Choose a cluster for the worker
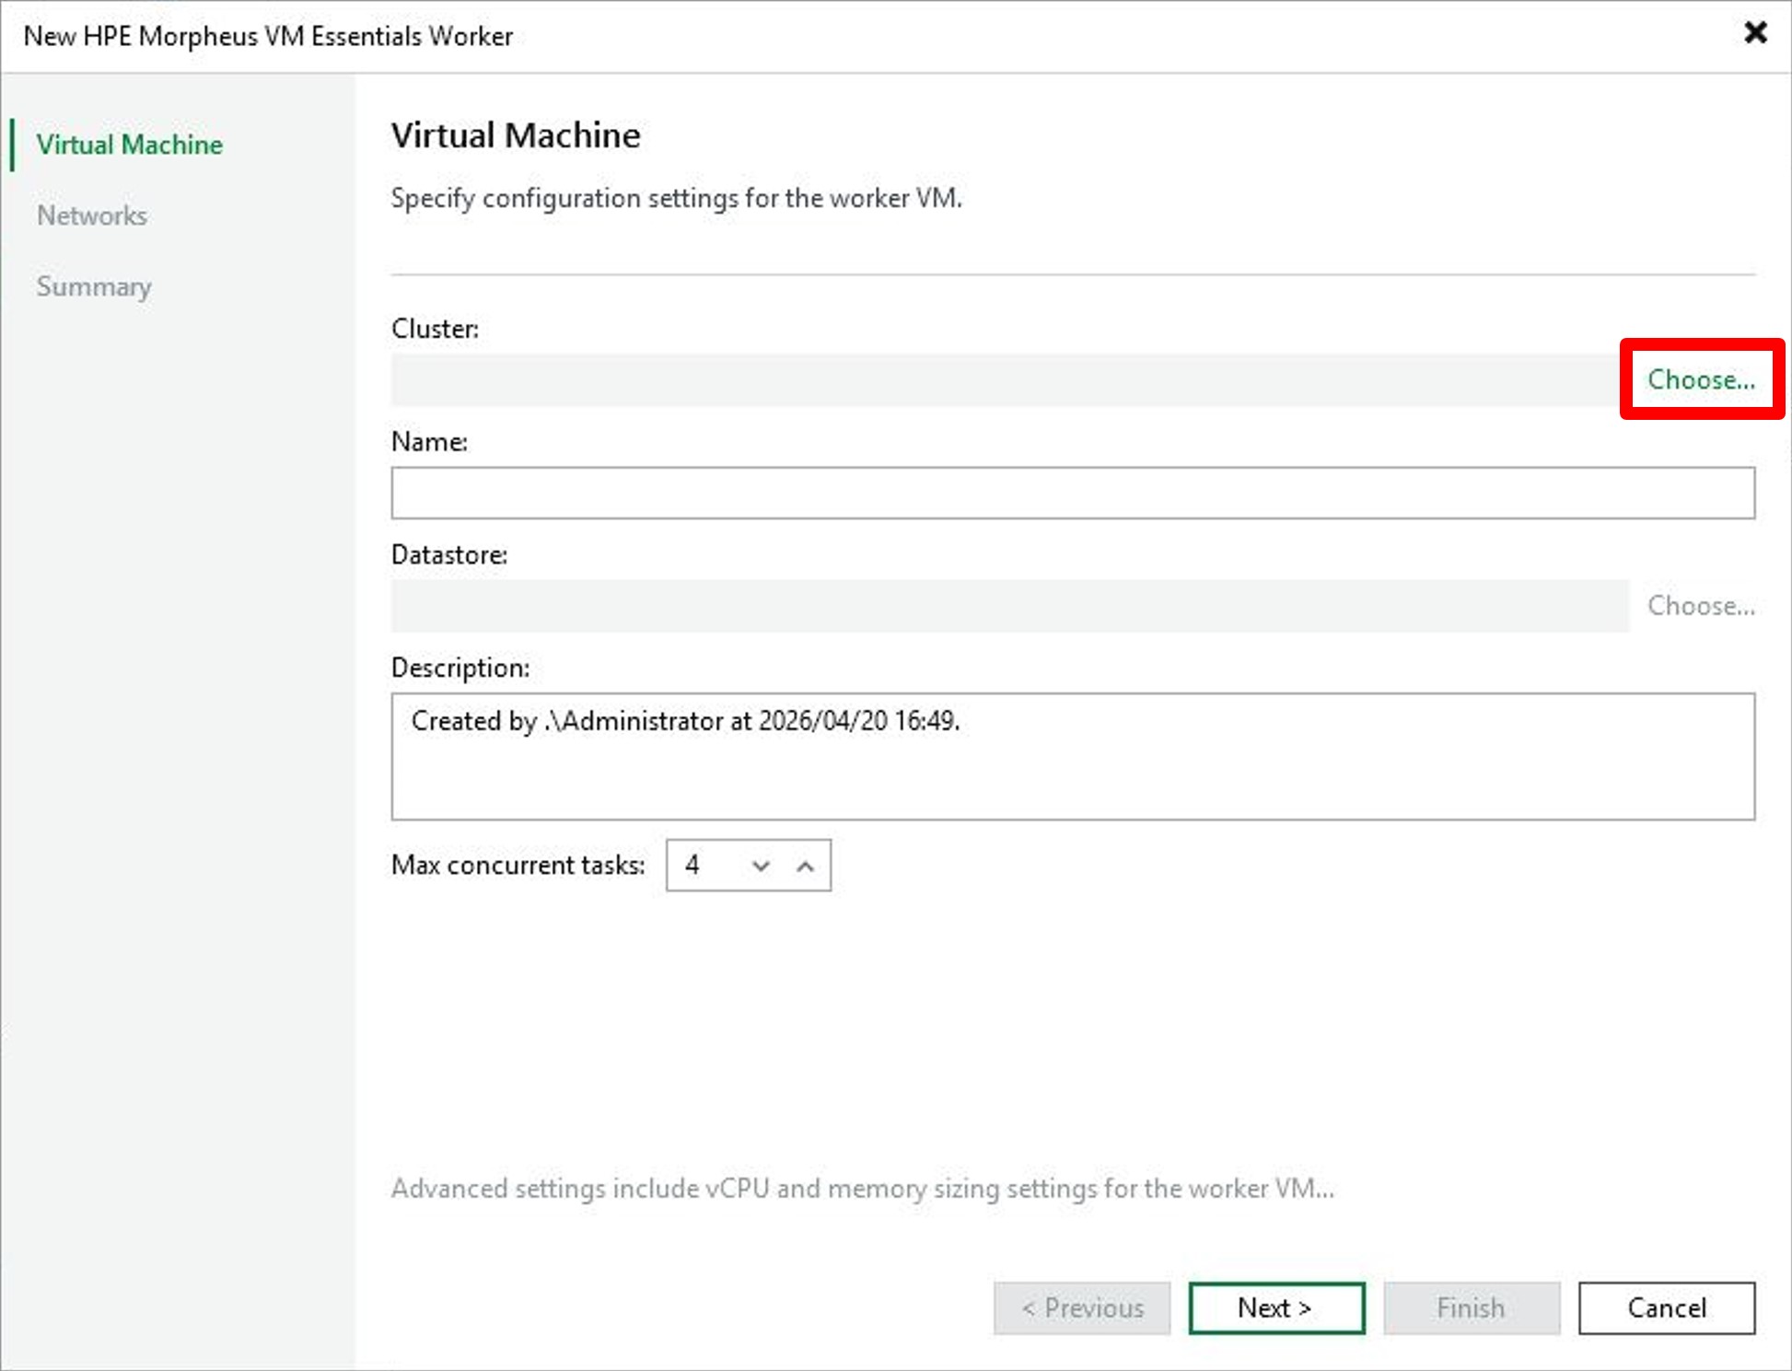This screenshot has width=1792, height=1371. pos(1701,379)
